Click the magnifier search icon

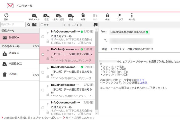29,25
